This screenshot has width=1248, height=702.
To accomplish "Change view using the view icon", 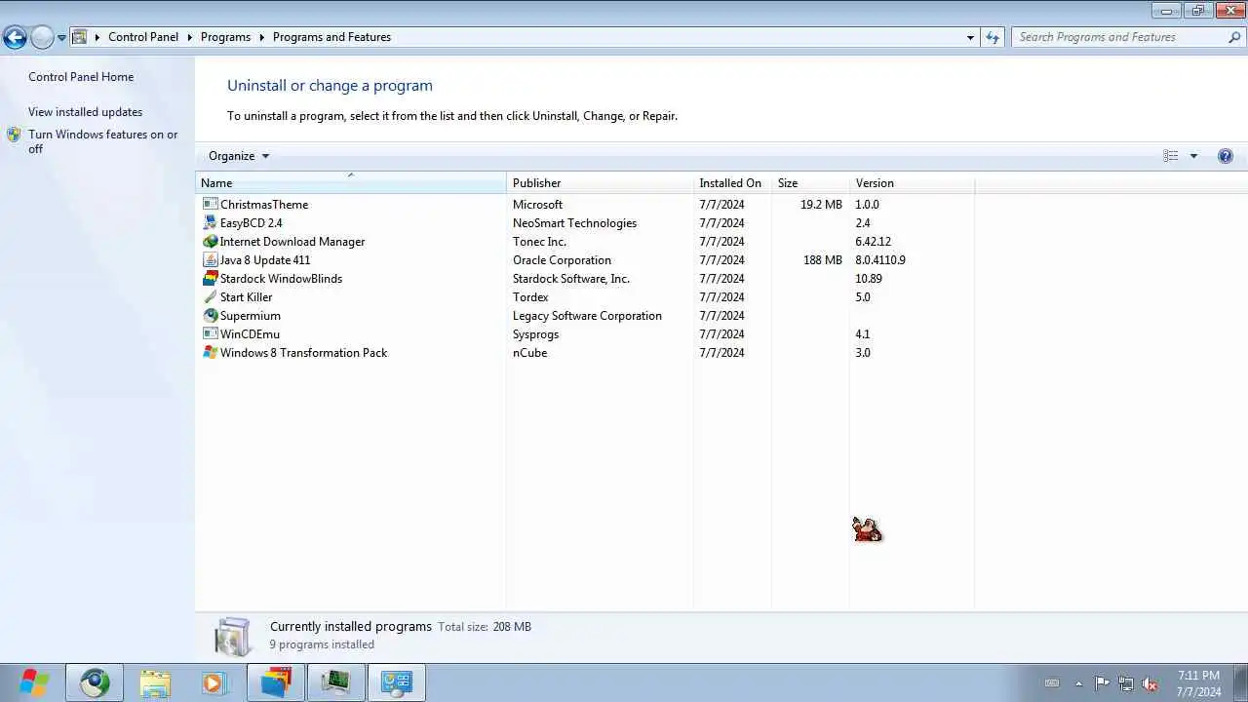I will click(1171, 156).
